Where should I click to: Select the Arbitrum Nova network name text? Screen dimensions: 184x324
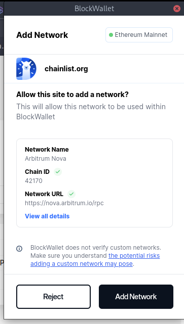click(x=46, y=159)
